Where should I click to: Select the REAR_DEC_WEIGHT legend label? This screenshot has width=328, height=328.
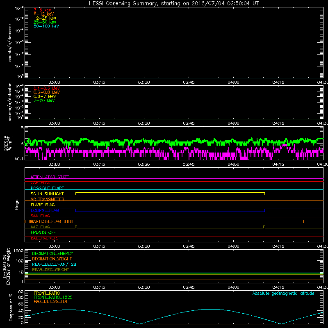[x=50, y=270]
